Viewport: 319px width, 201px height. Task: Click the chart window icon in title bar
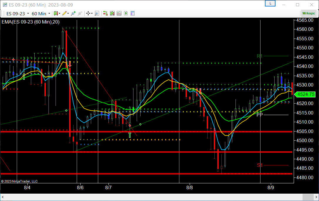5,5
